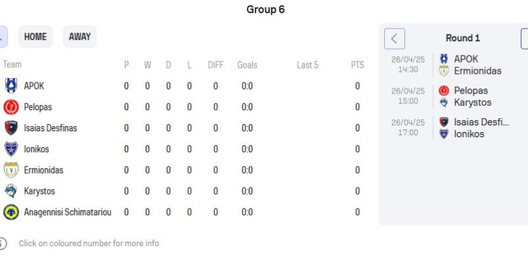
Task: Click the Isaias Desfinas crest in table
Action: coord(11,128)
